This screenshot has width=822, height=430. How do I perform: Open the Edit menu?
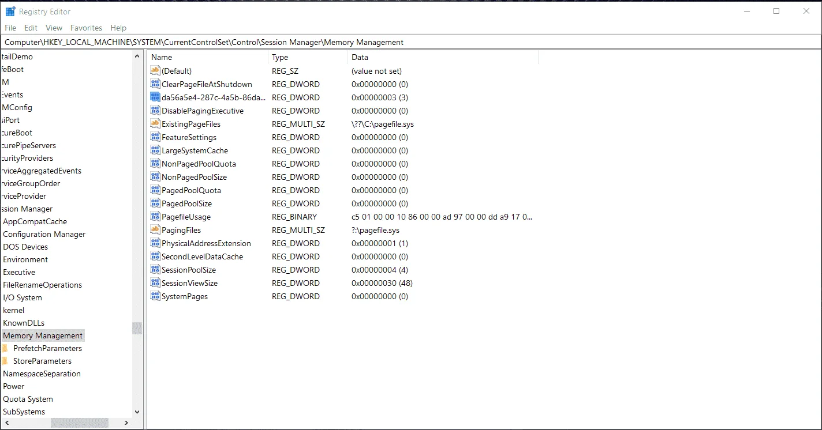click(x=31, y=28)
